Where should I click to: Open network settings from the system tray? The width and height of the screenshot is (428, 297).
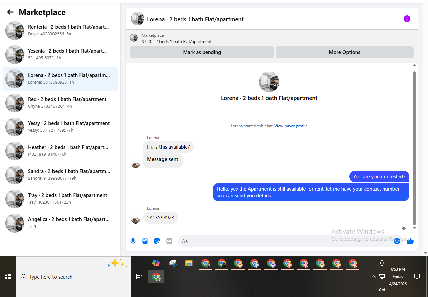(x=382, y=277)
